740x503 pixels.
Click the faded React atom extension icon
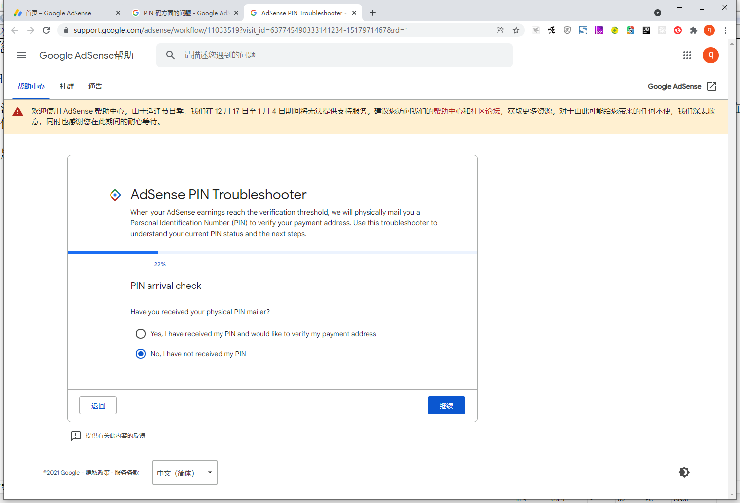(x=662, y=30)
